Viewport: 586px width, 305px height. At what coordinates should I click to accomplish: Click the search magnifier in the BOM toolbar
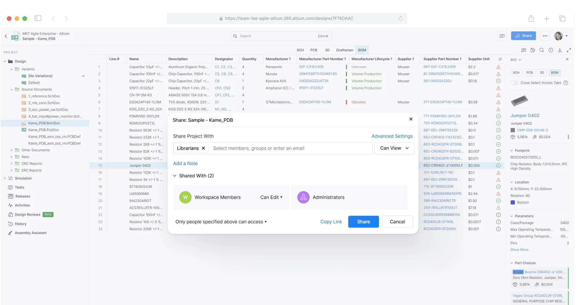(x=541, y=50)
